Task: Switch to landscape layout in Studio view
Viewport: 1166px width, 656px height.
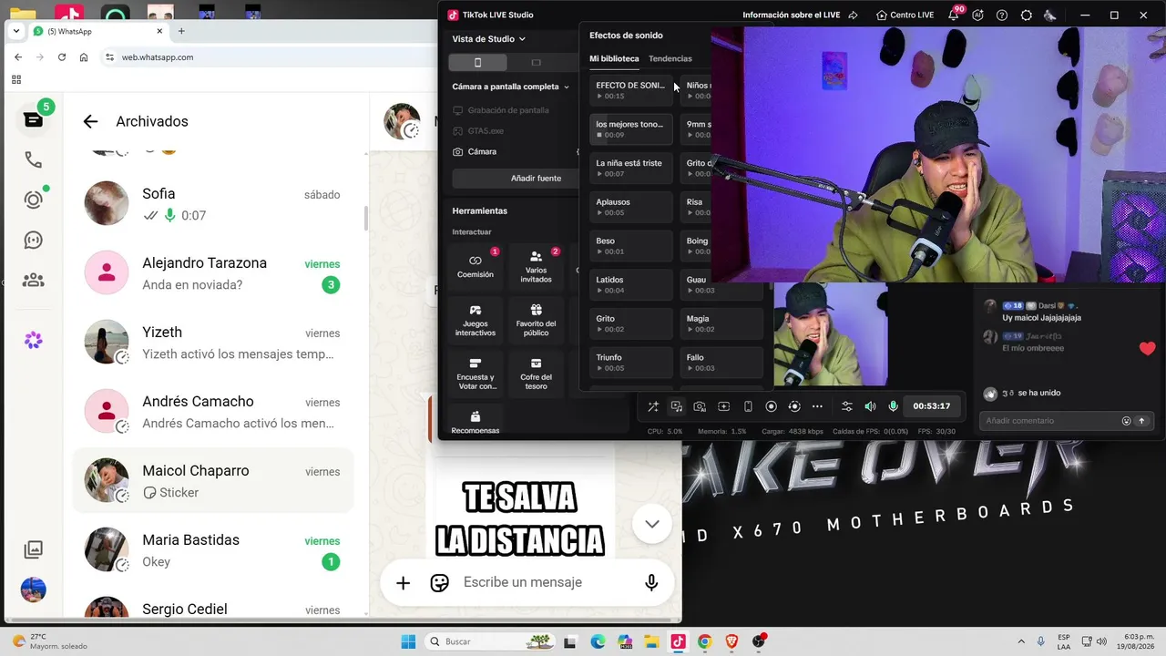Action: click(x=536, y=63)
